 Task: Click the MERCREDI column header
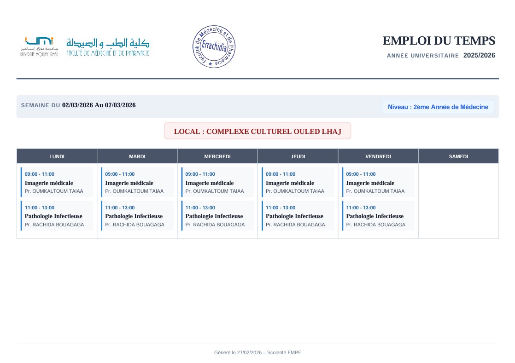(217, 156)
